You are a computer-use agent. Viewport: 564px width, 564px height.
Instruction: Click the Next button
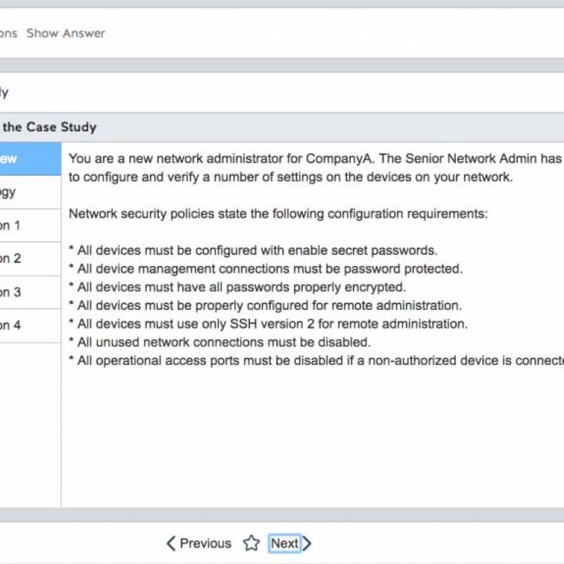(x=285, y=543)
